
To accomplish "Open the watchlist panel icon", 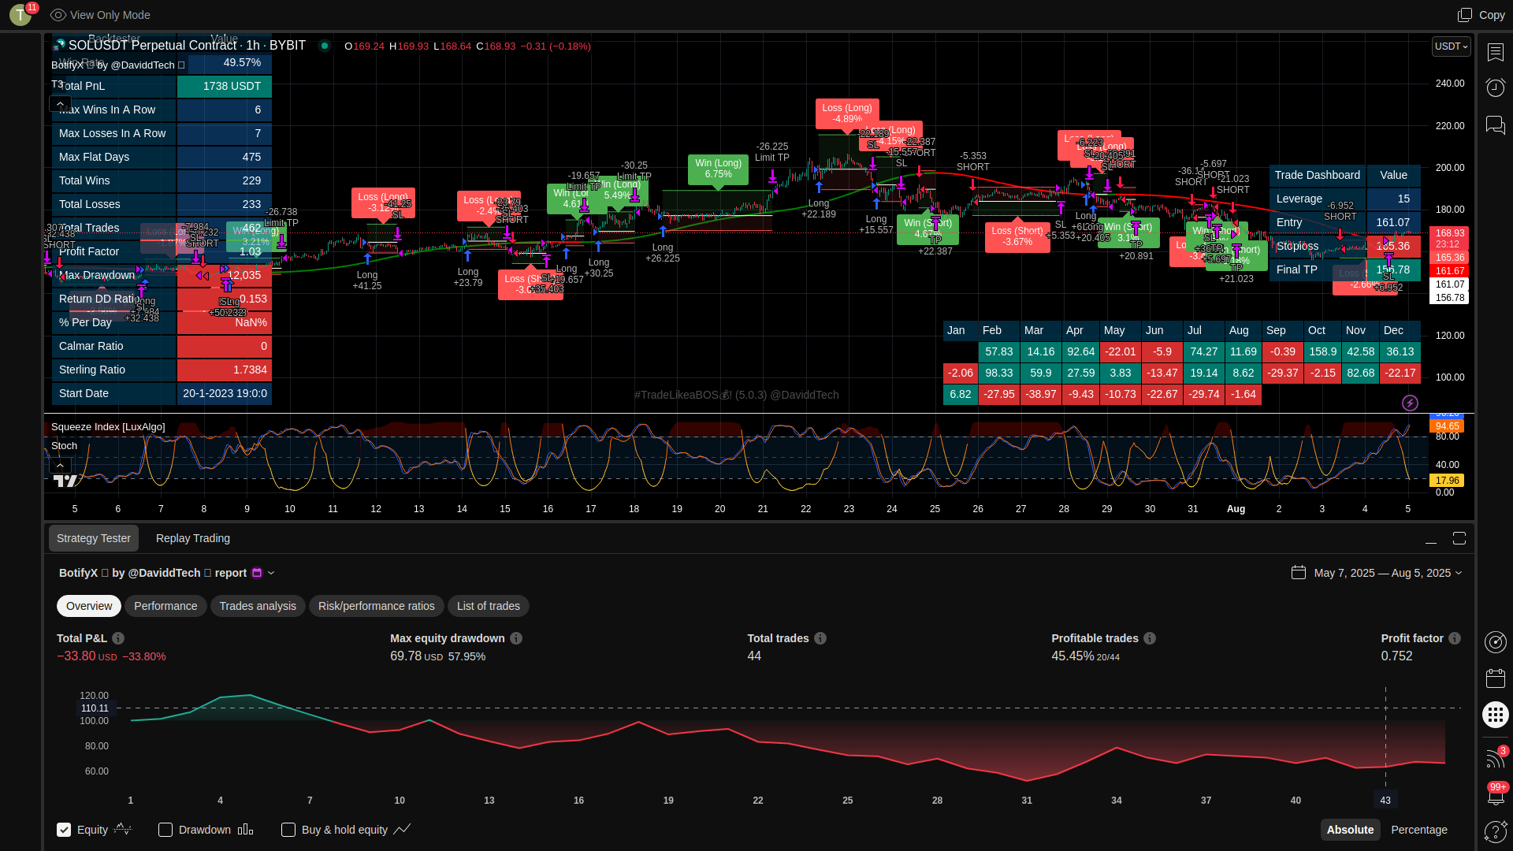I will point(1495,52).
